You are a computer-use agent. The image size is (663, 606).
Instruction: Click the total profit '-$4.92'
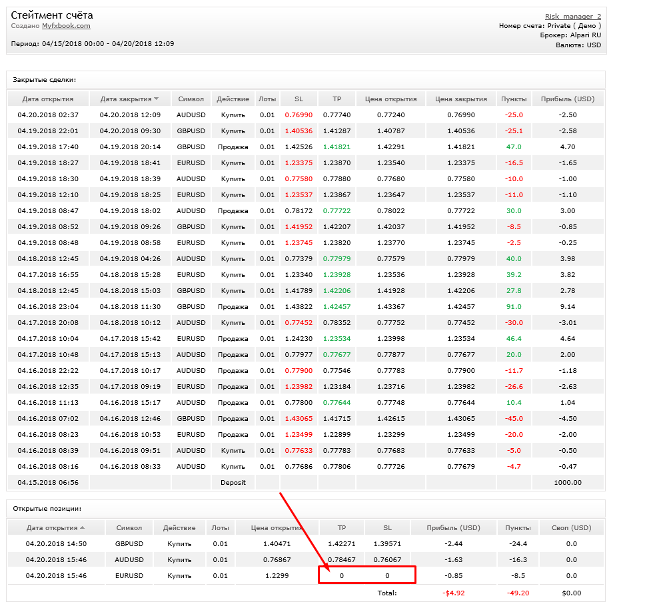point(453,593)
